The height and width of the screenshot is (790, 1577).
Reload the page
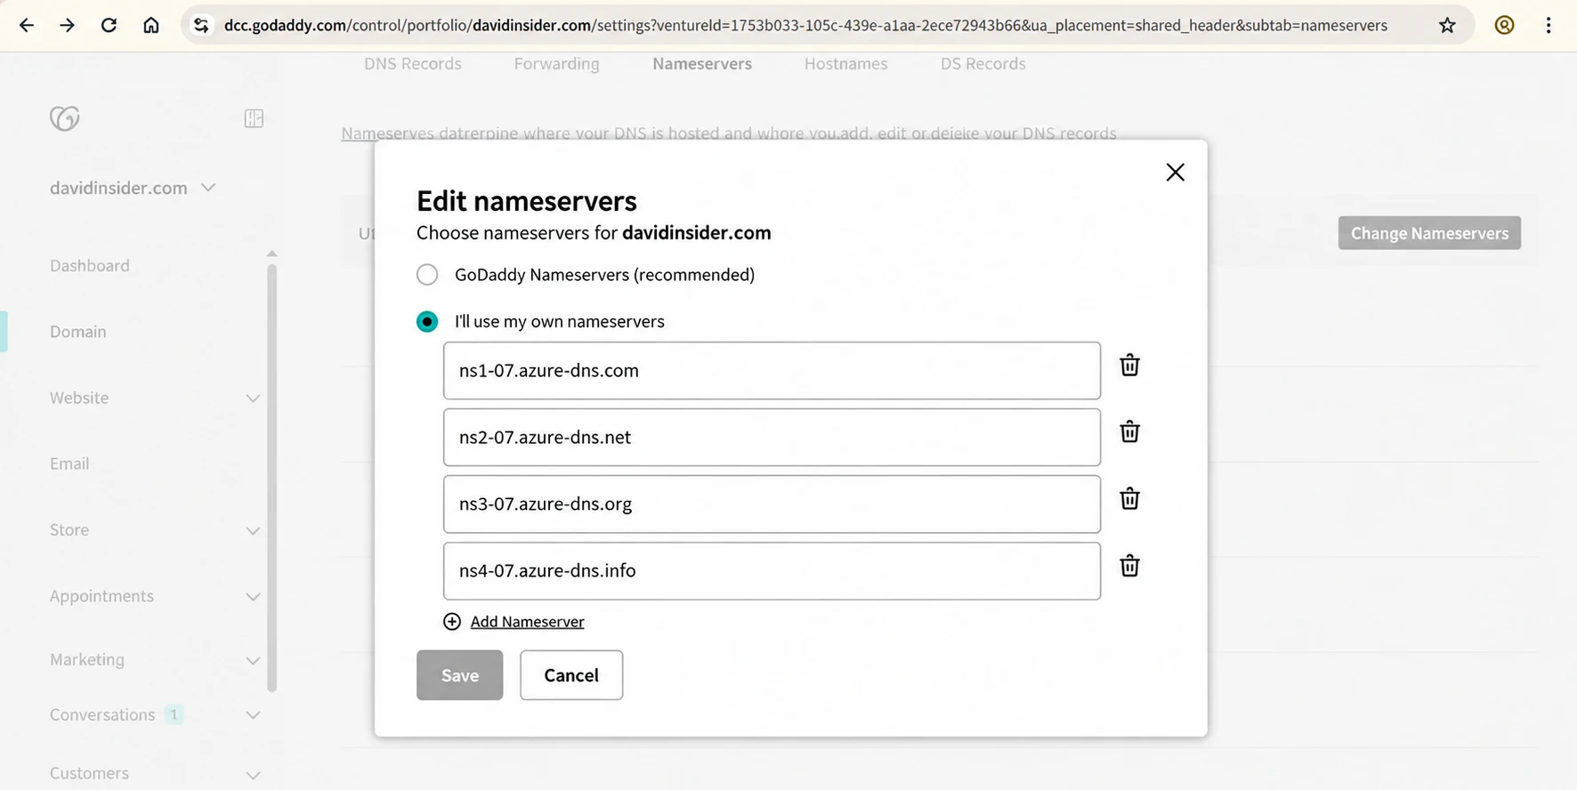tap(109, 25)
